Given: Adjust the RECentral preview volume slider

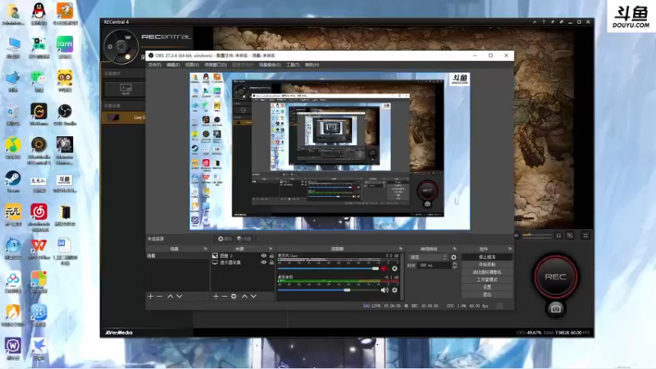Looking at the screenshot, I should point(537,235).
